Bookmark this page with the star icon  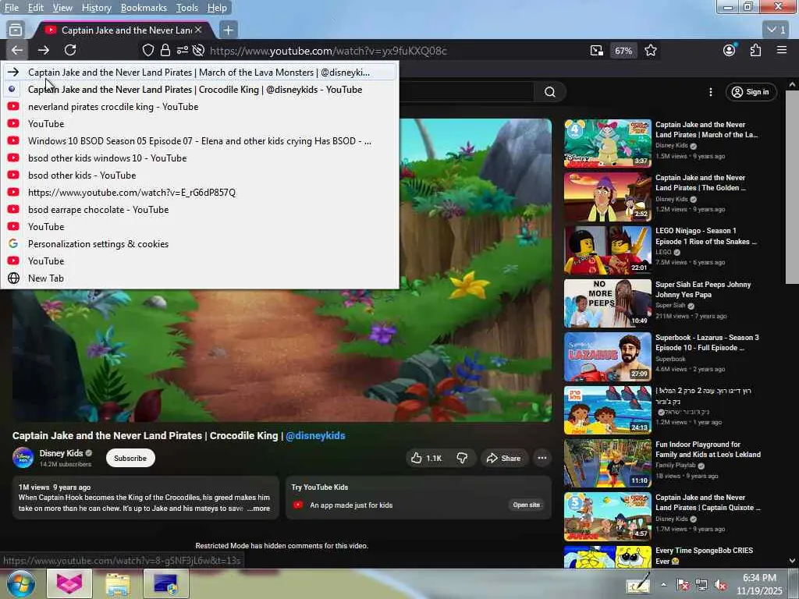click(x=651, y=51)
